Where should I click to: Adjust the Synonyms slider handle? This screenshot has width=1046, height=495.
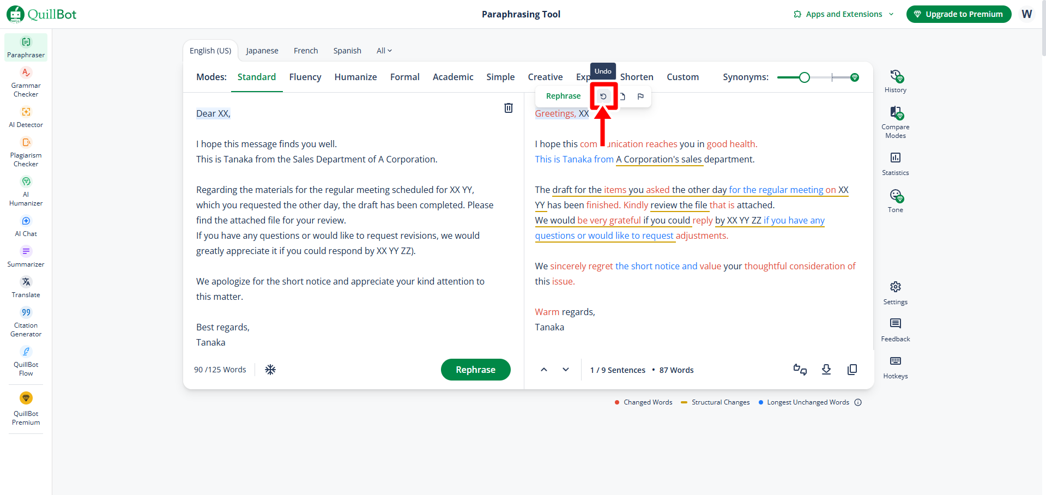[805, 77]
